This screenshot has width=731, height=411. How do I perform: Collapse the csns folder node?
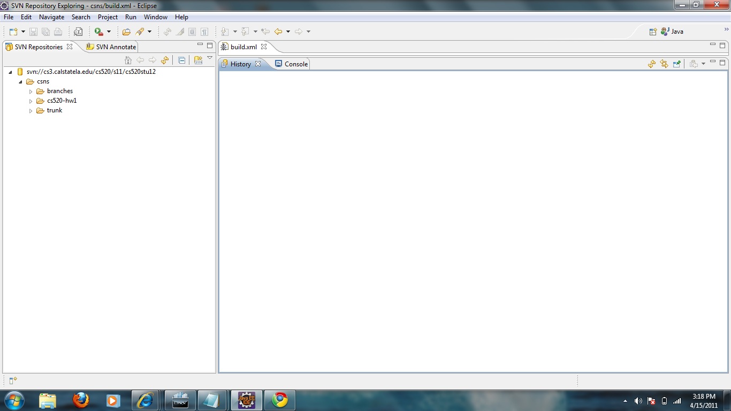(x=20, y=82)
